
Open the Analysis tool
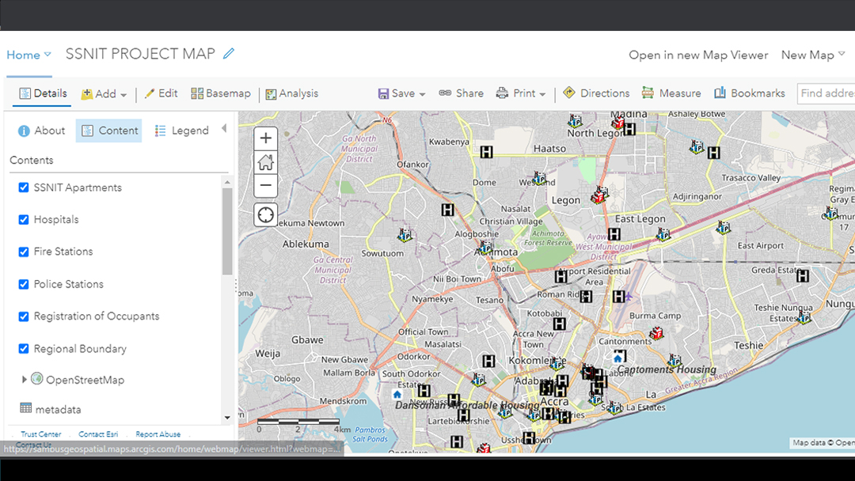pyautogui.click(x=291, y=93)
